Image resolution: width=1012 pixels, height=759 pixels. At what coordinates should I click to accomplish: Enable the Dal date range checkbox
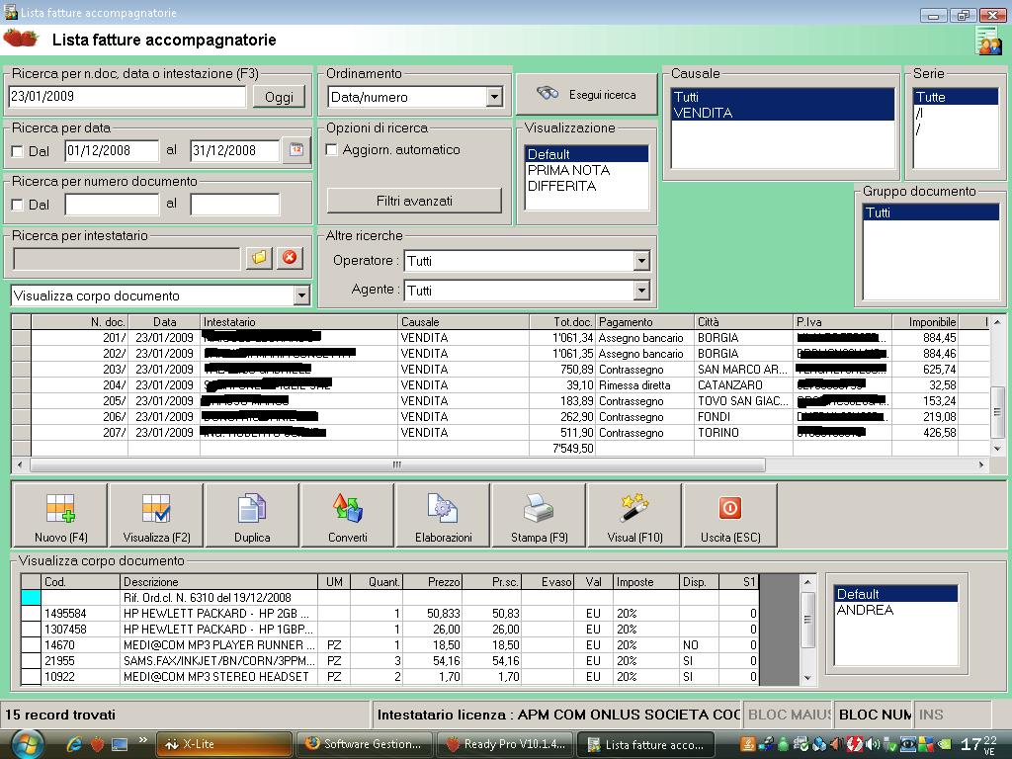(x=18, y=151)
